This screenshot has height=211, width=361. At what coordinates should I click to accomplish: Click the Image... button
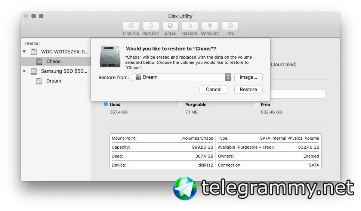tap(249, 77)
